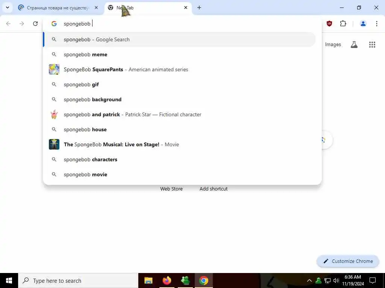Click the browser Back arrow
Image resolution: width=385 pixels, height=288 pixels.
click(8, 24)
